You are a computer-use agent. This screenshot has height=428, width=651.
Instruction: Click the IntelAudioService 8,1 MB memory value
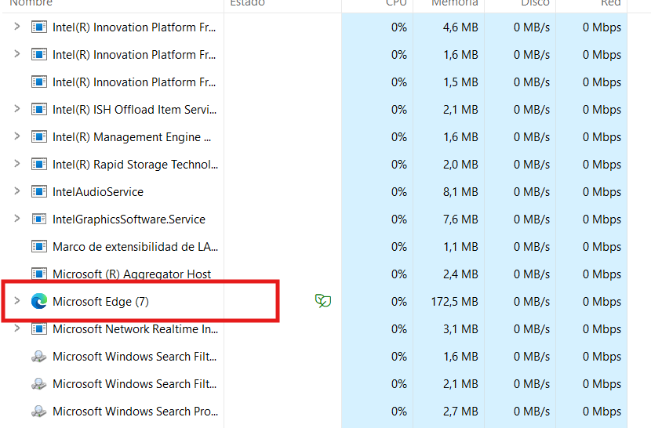point(460,192)
